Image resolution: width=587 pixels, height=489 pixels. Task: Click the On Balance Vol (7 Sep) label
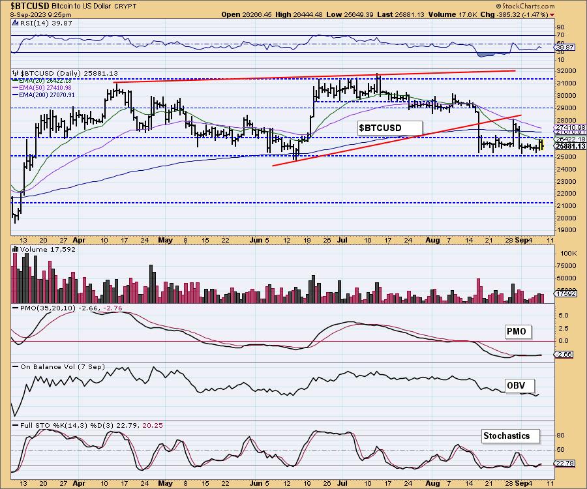(63, 366)
